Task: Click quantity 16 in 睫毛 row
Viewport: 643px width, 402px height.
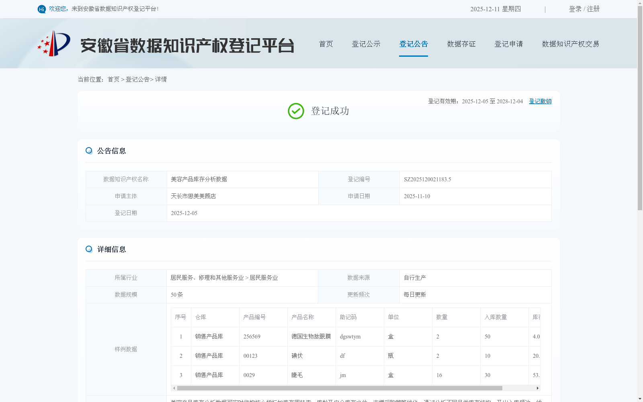Action: 439,375
